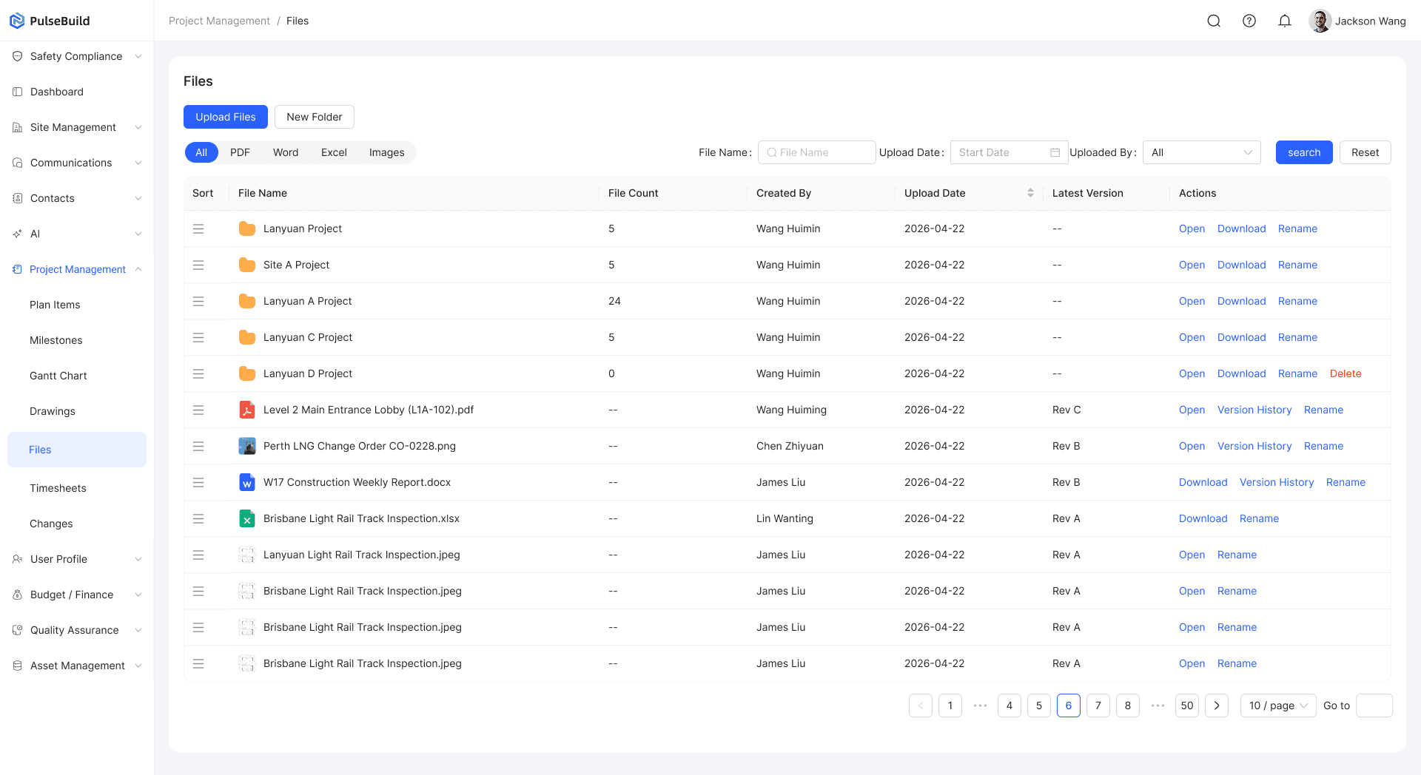Open the notifications bell

pyautogui.click(x=1285, y=21)
